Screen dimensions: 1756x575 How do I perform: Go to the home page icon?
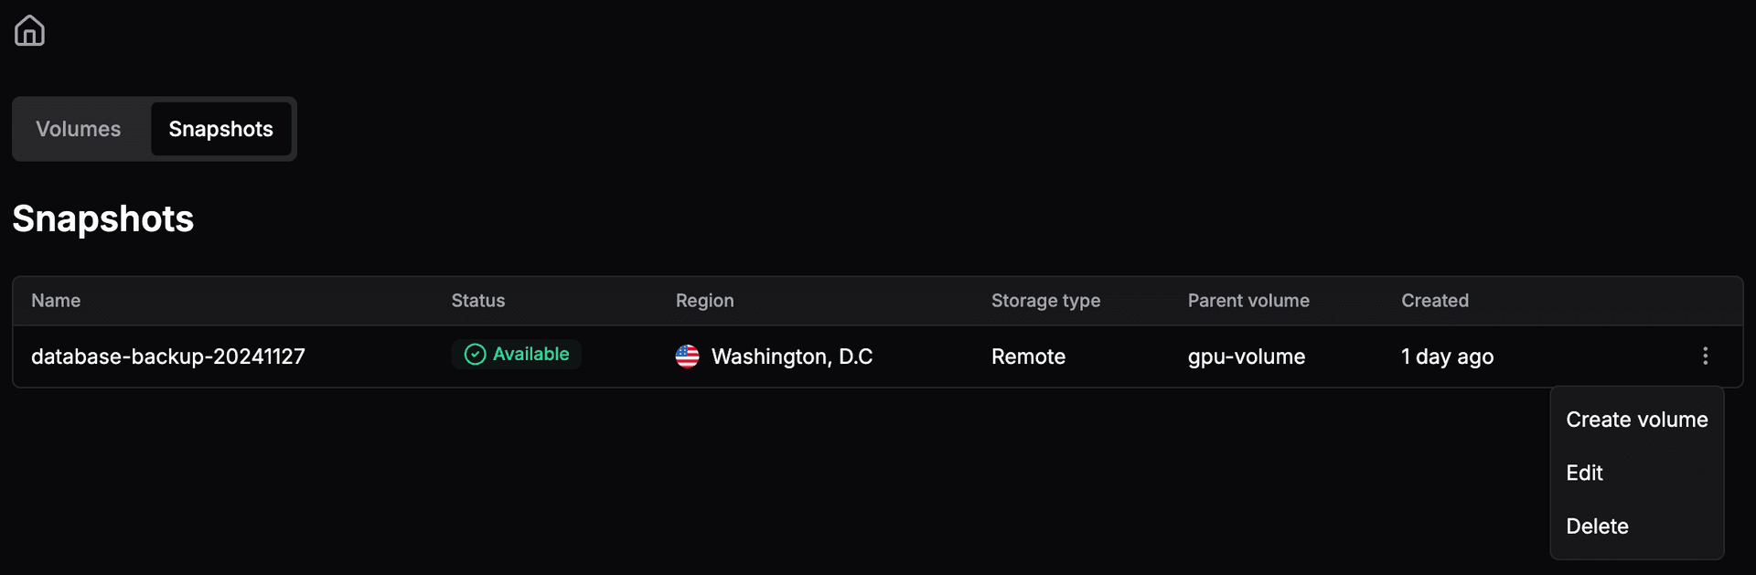pos(29,30)
